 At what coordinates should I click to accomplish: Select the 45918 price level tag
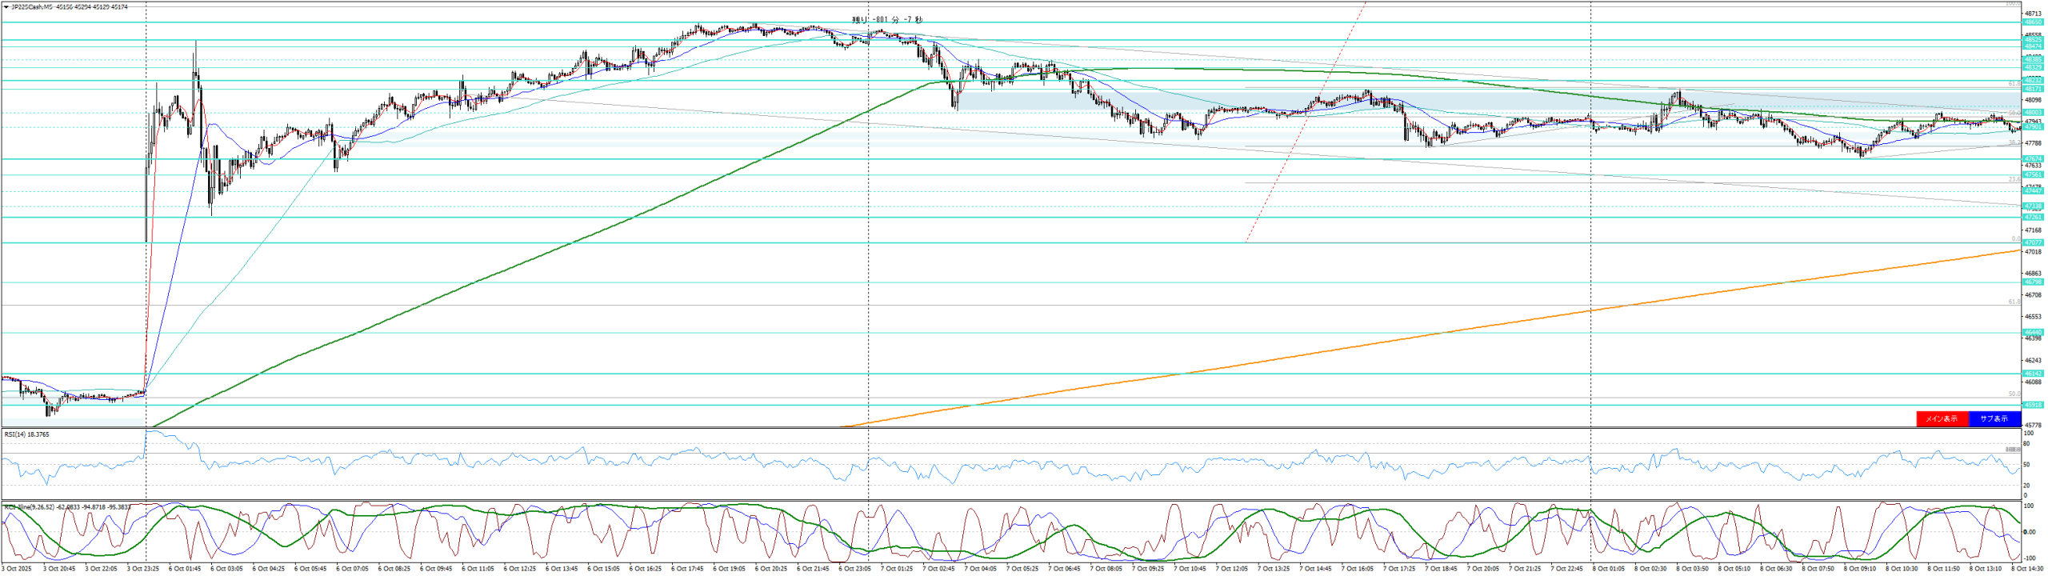point(2033,405)
